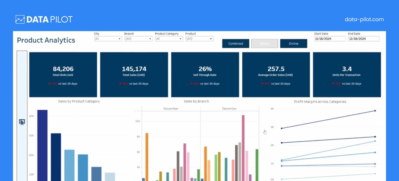Select the Online channel button
Image resolution: width=399 pixels, height=181 pixels.
pos(294,44)
